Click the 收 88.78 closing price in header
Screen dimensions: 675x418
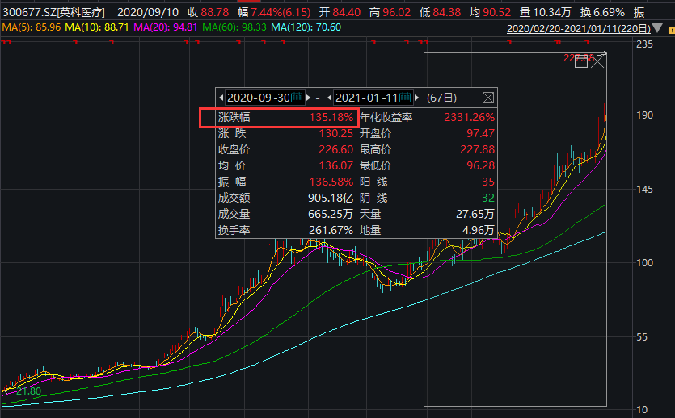click(x=209, y=12)
